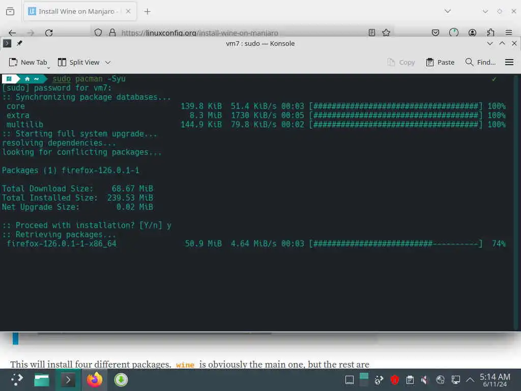
Task: Switch to Firefox from the taskbar
Action: [94, 380]
